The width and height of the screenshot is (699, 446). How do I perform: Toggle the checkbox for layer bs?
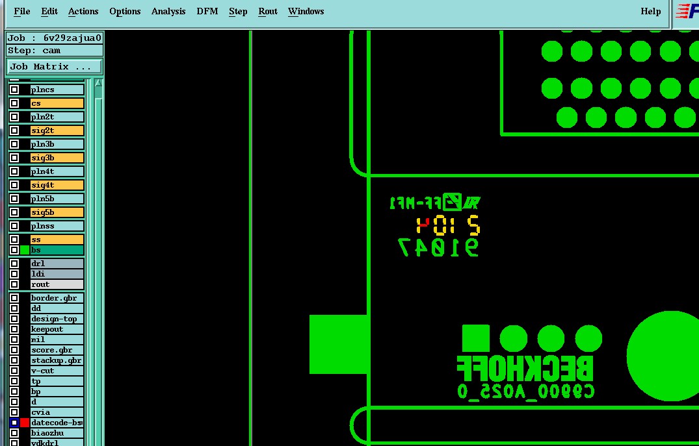14,250
